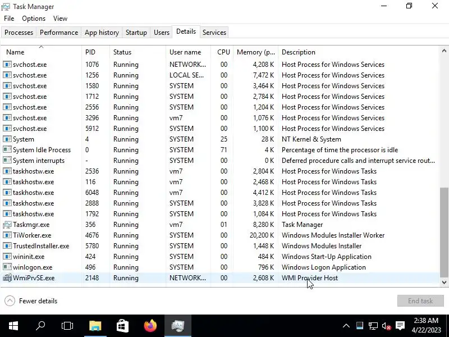Launch Firefox from taskbar

150,326
